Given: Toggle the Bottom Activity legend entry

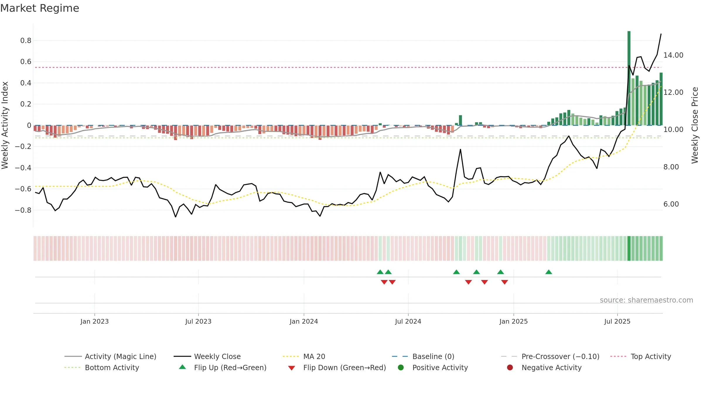Looking at the screenshot, I should click(102, 367).
